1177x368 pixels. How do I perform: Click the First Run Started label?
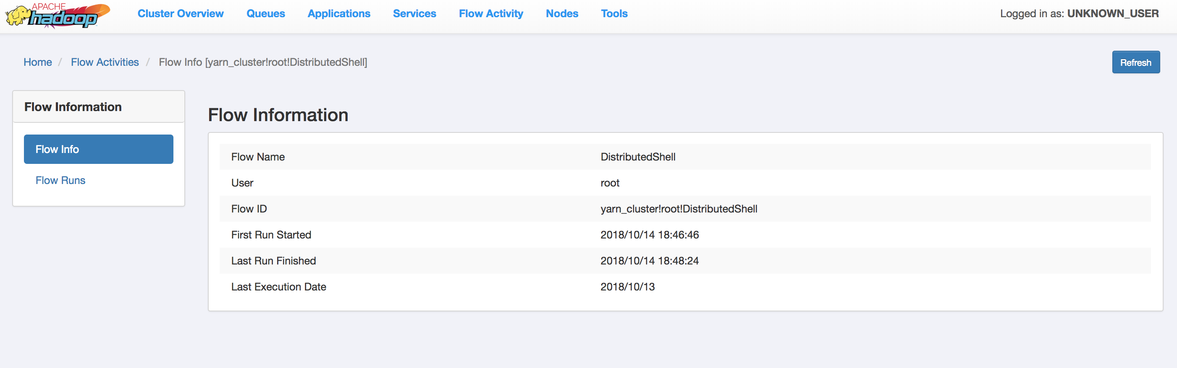point(271,235)
